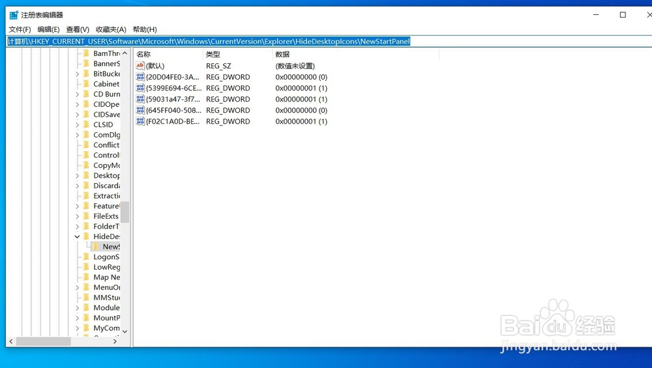Click the NewS subkey folder icon
652x368 pixels.
pos(96,247)
